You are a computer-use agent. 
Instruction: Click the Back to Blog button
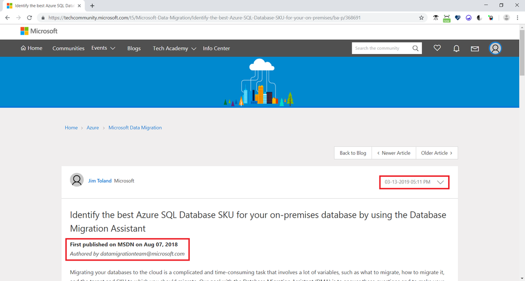353,153
